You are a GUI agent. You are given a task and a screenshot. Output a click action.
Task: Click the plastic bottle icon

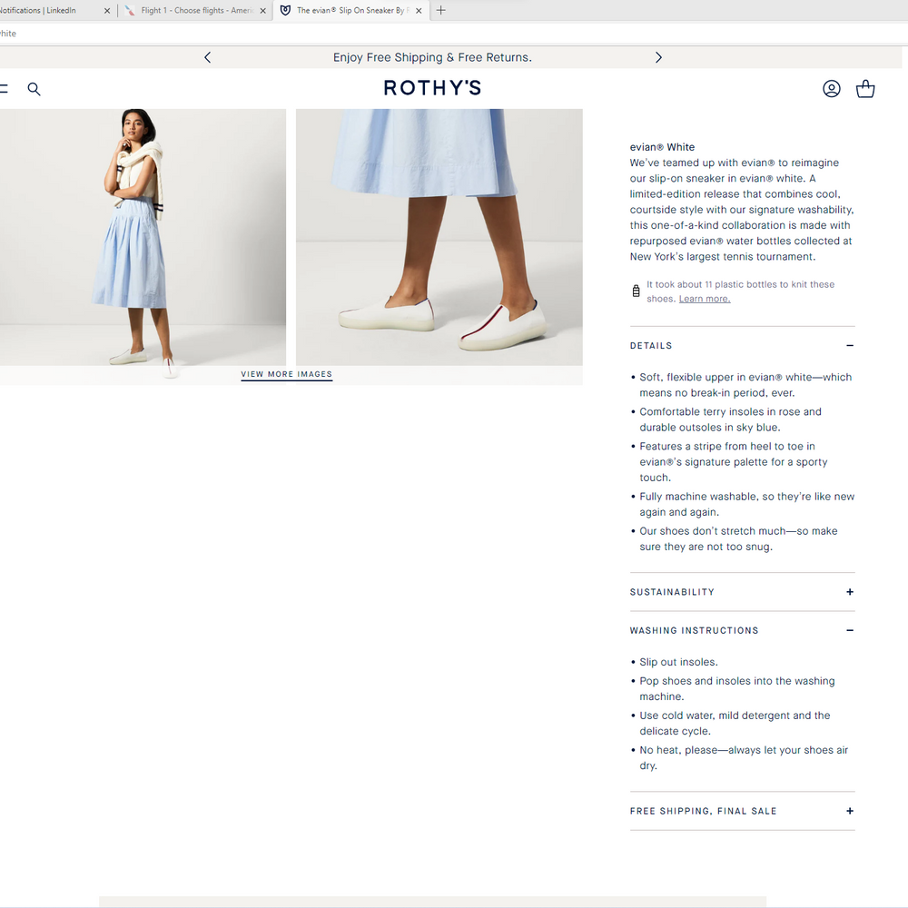(636, 291)
